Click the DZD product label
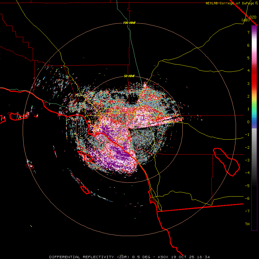259x259 pixels. (x=253, y=17)
